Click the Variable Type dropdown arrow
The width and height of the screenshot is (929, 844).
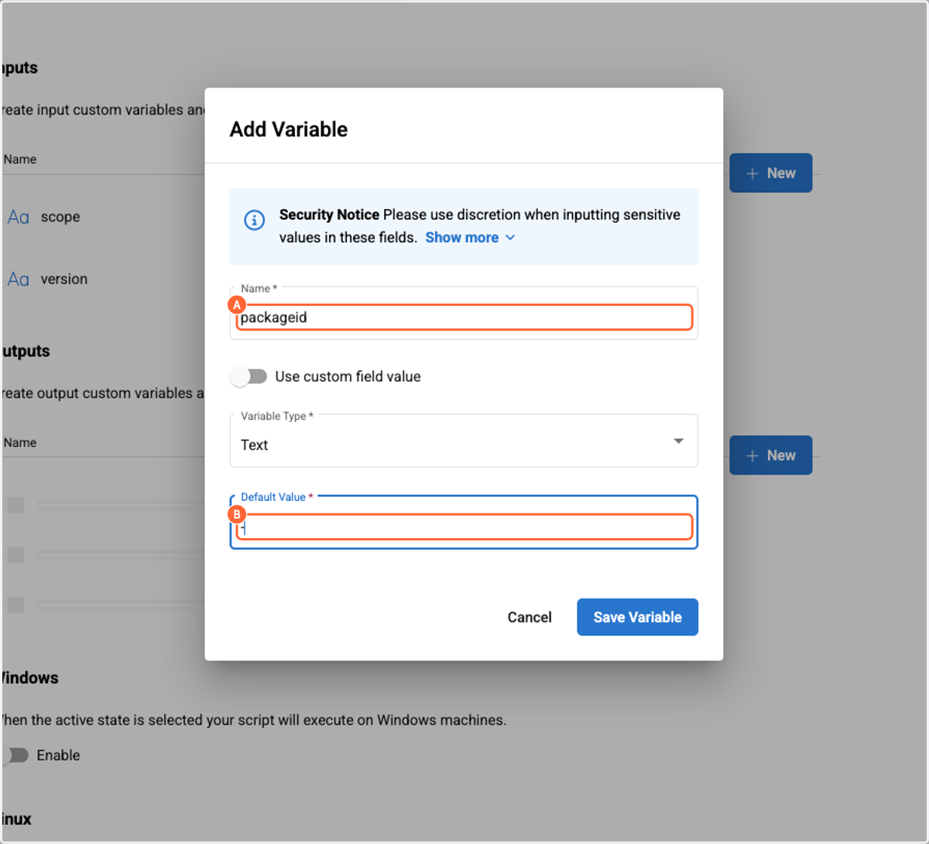[678, 441]
